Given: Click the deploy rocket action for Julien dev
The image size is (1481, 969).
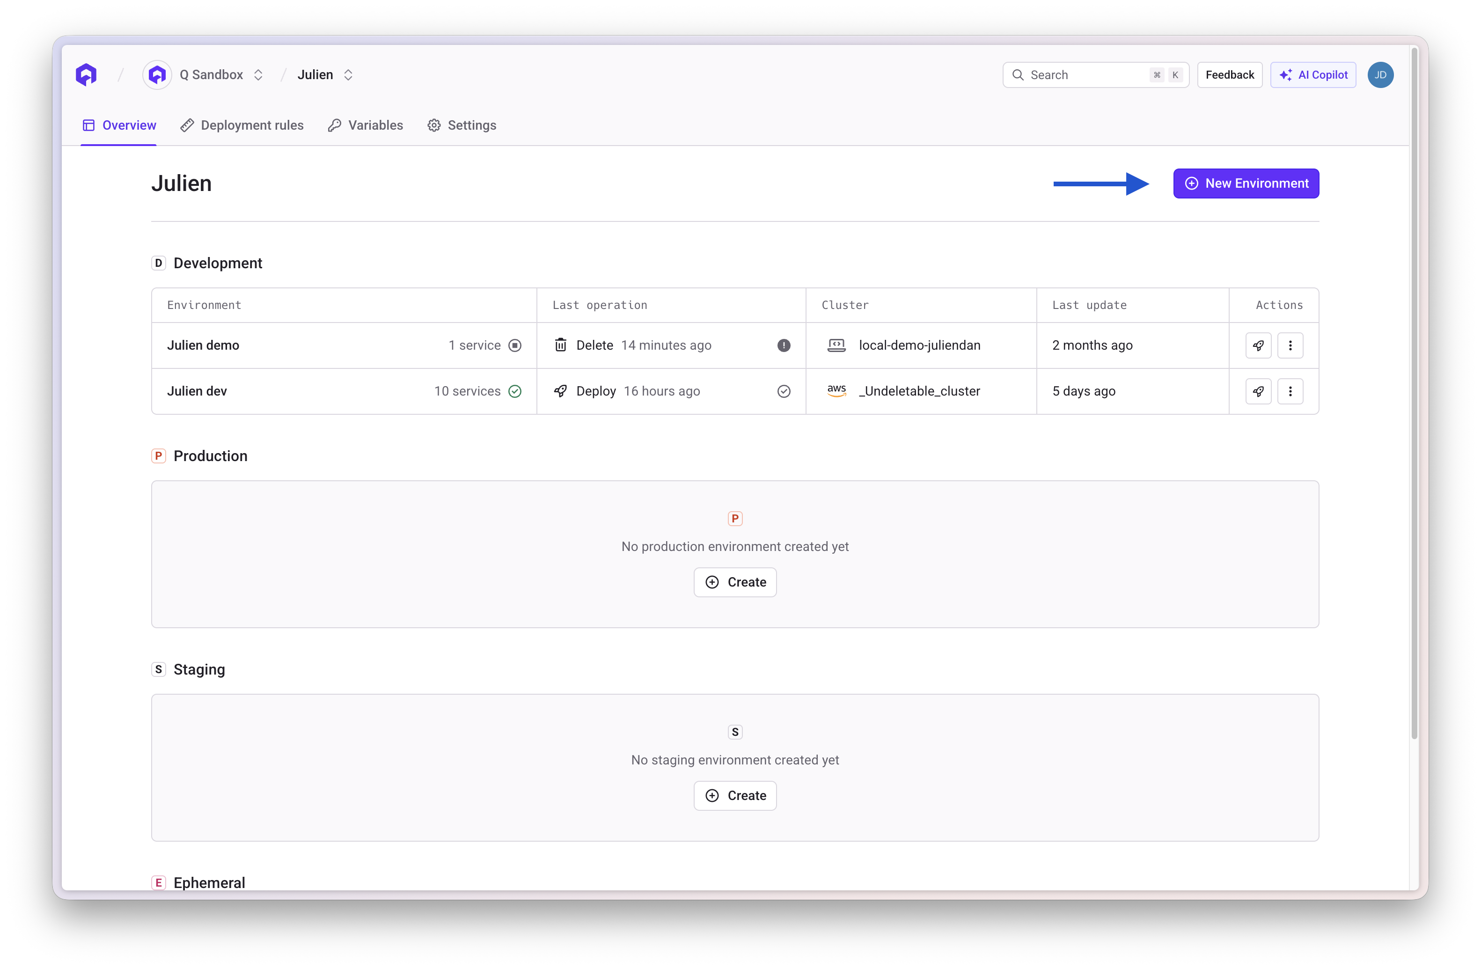Looking at the screenshot, I should (1258, 391).
